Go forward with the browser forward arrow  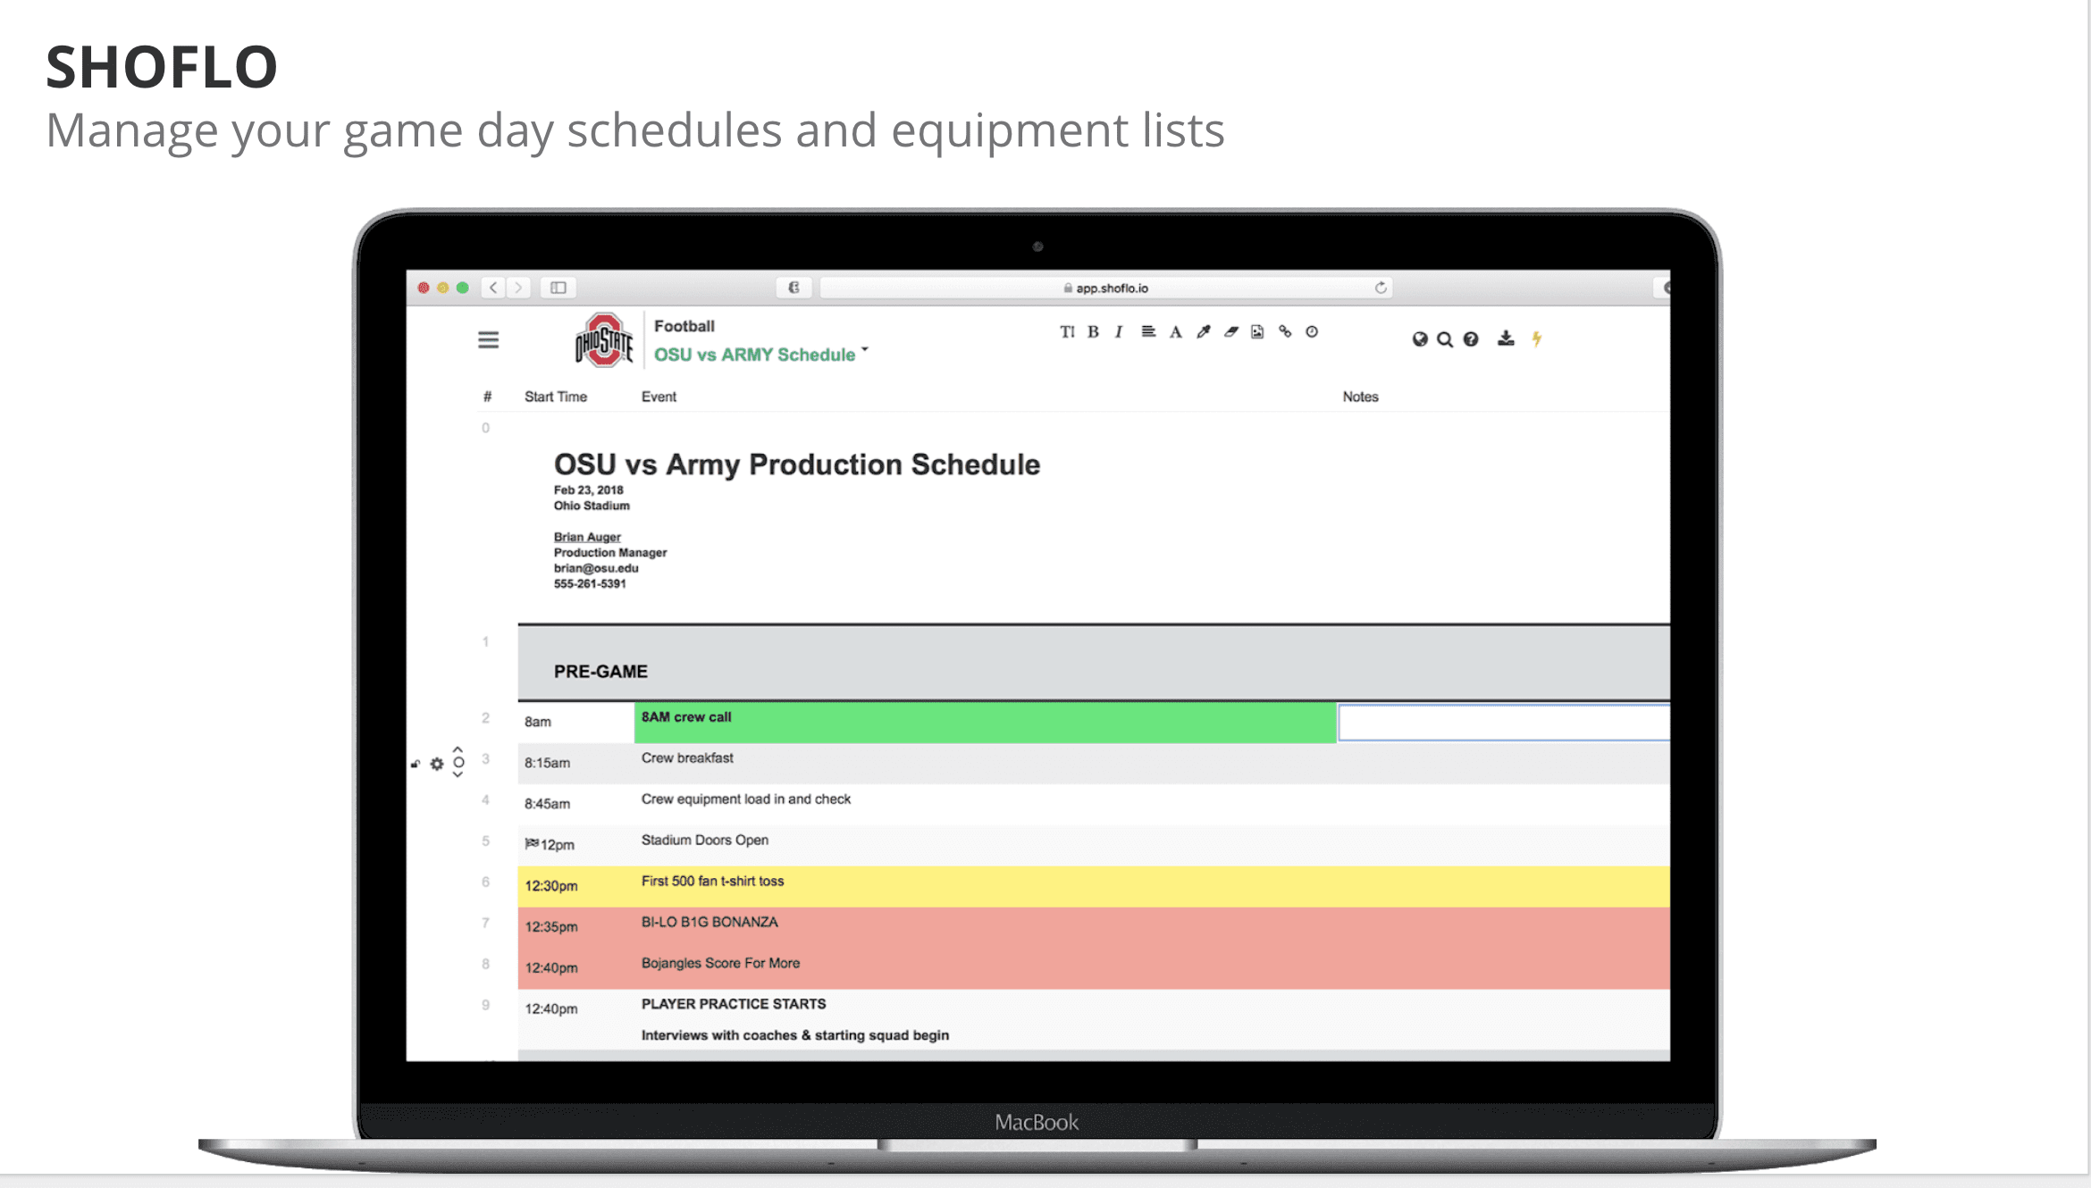pos(518,288)
